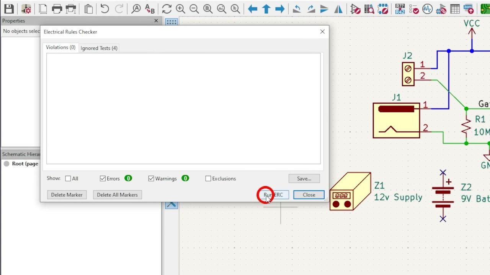Navigate forward with right blue arrow
Image resolution: width=490 pixels, height=275 pixels.
click(280, 8)
